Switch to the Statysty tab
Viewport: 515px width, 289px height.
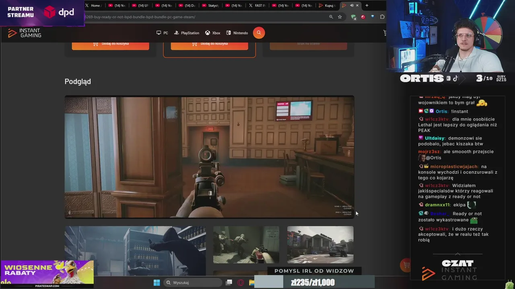pos(211,6)
